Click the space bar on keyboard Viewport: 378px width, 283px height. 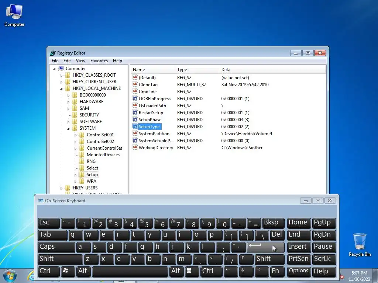130,271
